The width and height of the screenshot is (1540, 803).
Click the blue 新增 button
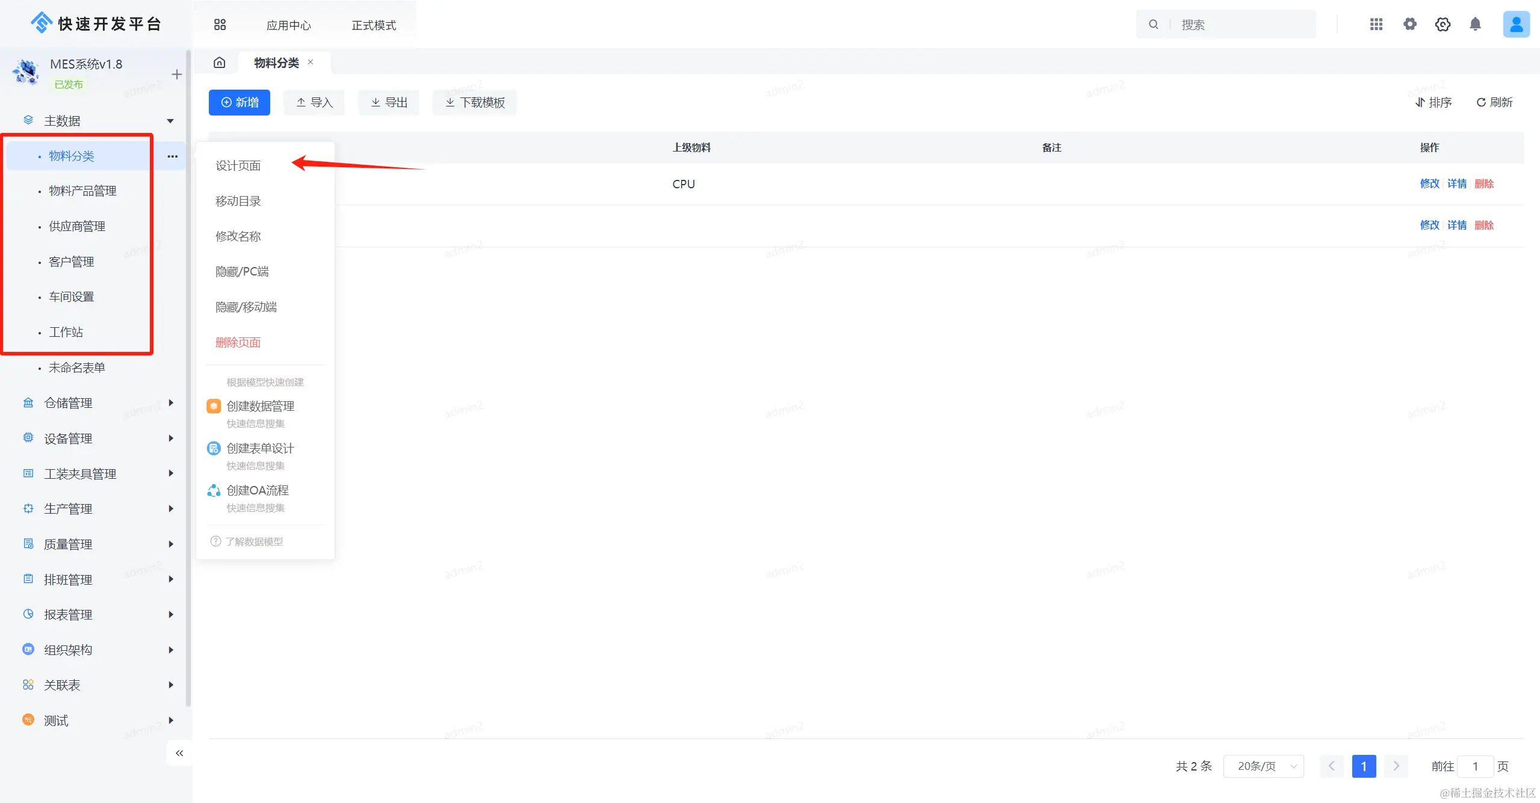click(239, 102)
